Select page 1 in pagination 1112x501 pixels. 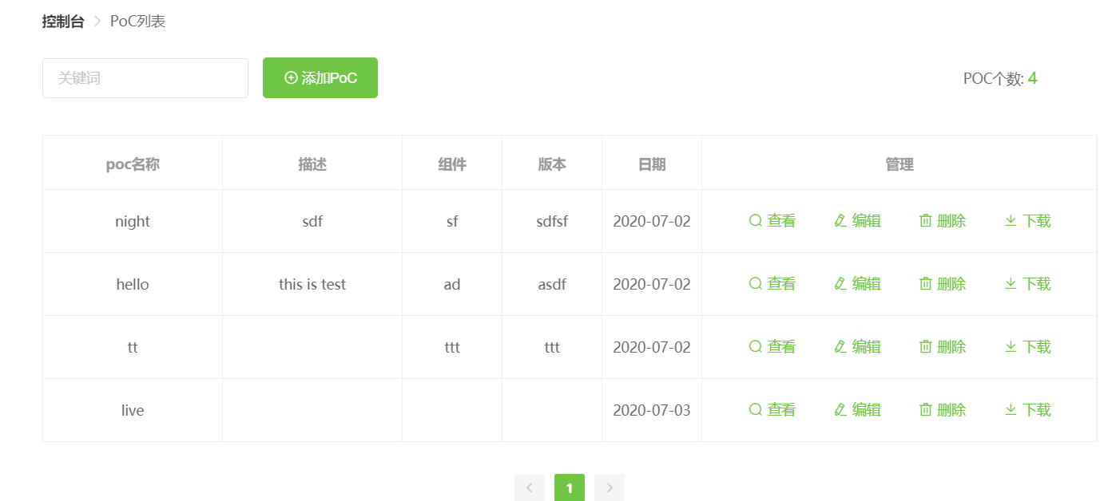point(570,487)
